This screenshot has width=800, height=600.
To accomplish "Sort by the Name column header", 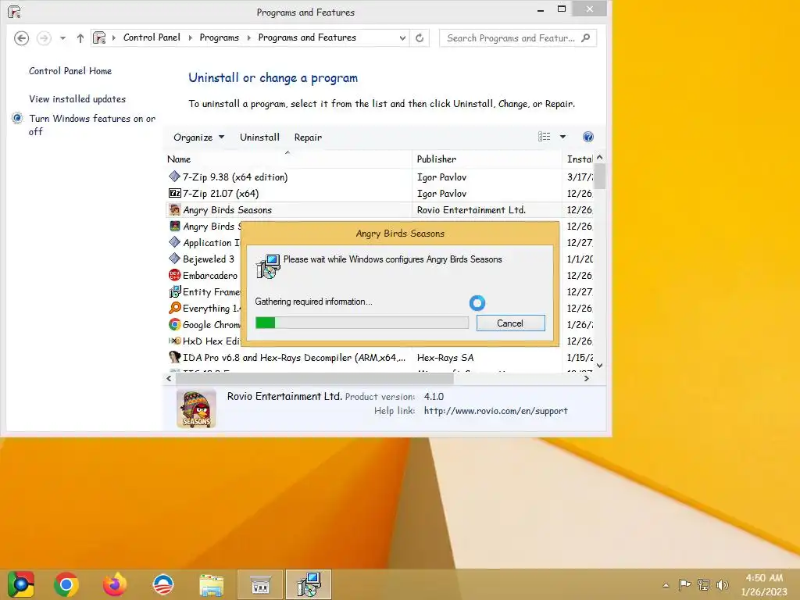I will 288,159.
